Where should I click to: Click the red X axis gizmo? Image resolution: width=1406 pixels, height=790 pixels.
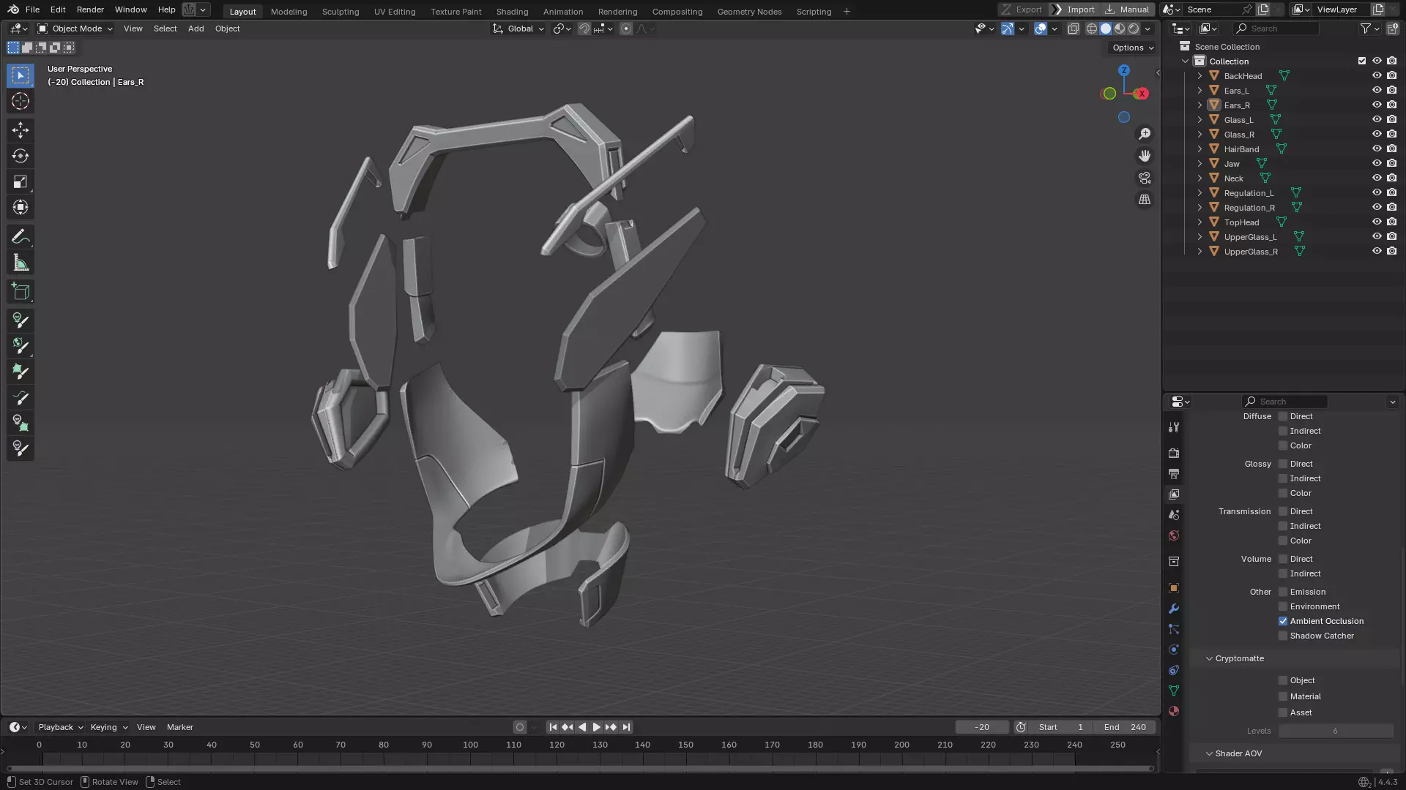pos(1142,94)
